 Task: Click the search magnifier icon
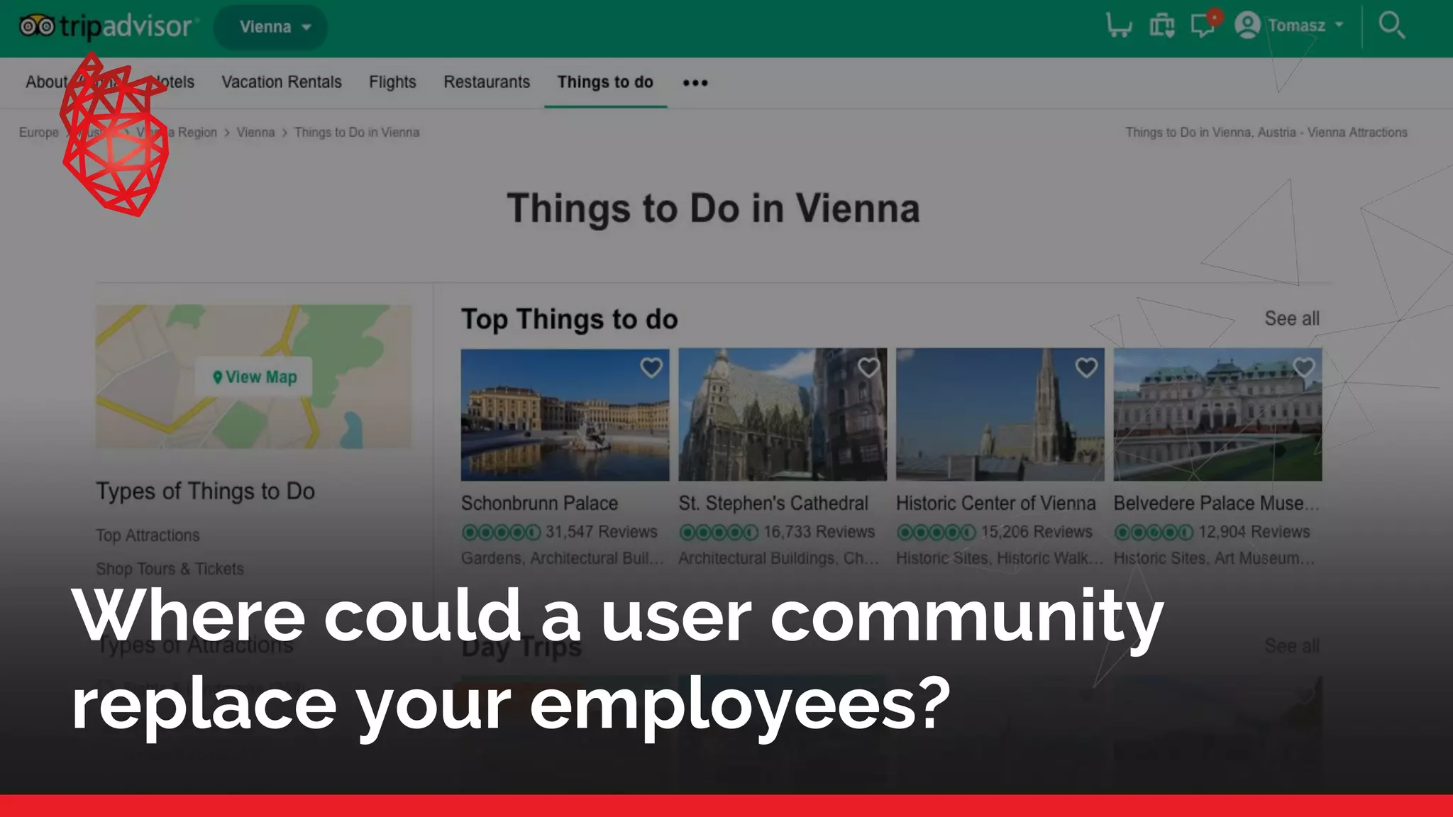pos(1391,26)
